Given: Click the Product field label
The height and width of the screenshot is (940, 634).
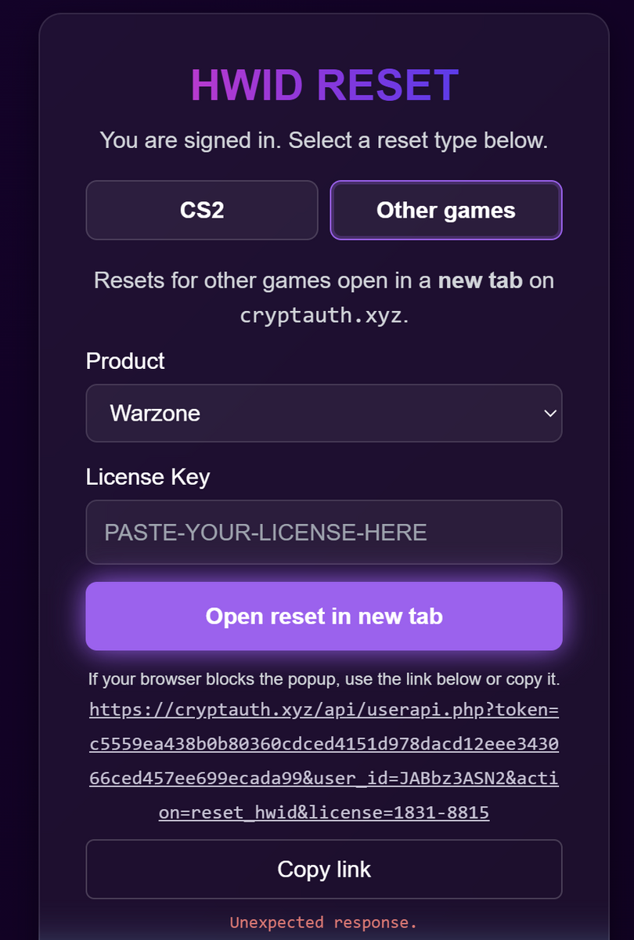Looking at the screenshot, I should tap(125, 361).
